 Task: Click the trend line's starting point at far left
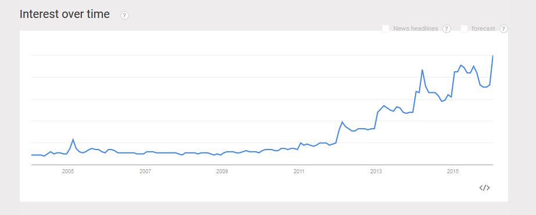tap(32, 155)
